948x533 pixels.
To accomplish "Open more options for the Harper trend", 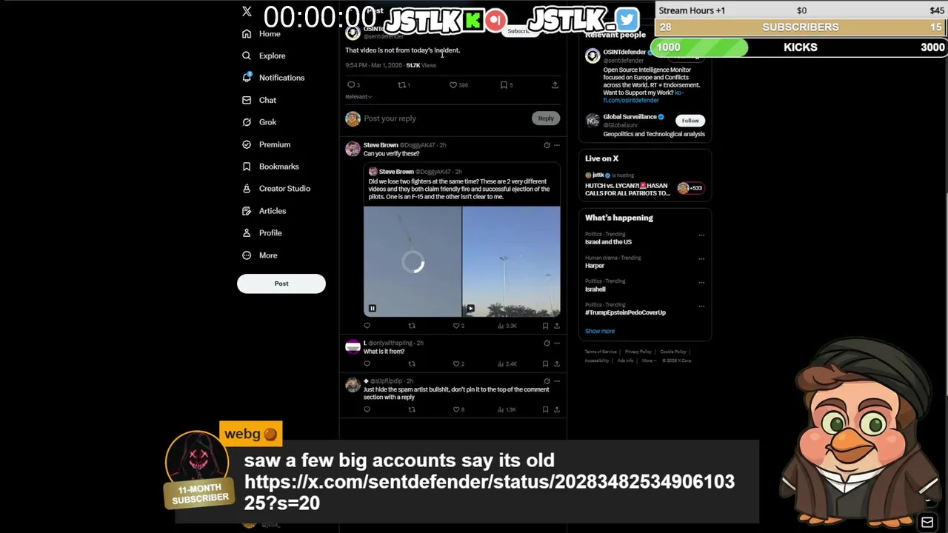I will point(701,259).
